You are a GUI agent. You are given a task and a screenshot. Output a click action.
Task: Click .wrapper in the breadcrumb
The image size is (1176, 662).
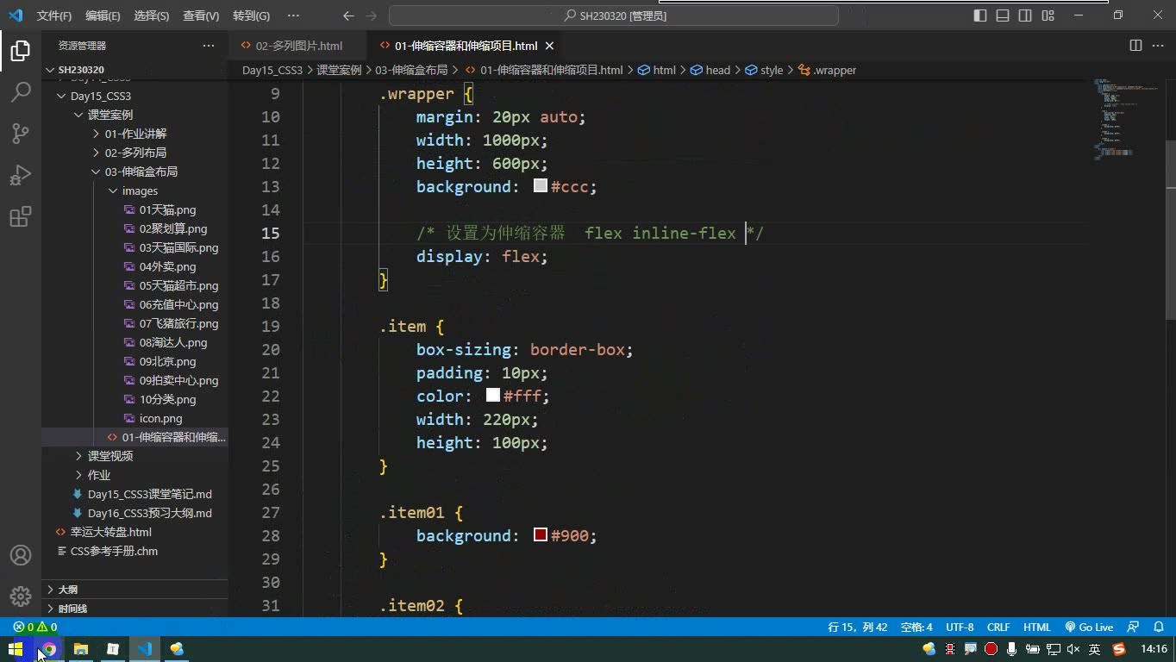[x=834, y=70]
